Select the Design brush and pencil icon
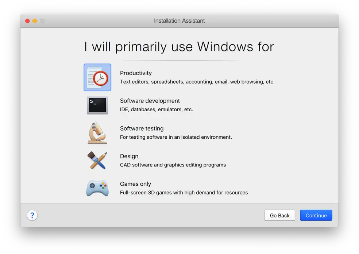The image size is (359, 254). tap(97, 160)
